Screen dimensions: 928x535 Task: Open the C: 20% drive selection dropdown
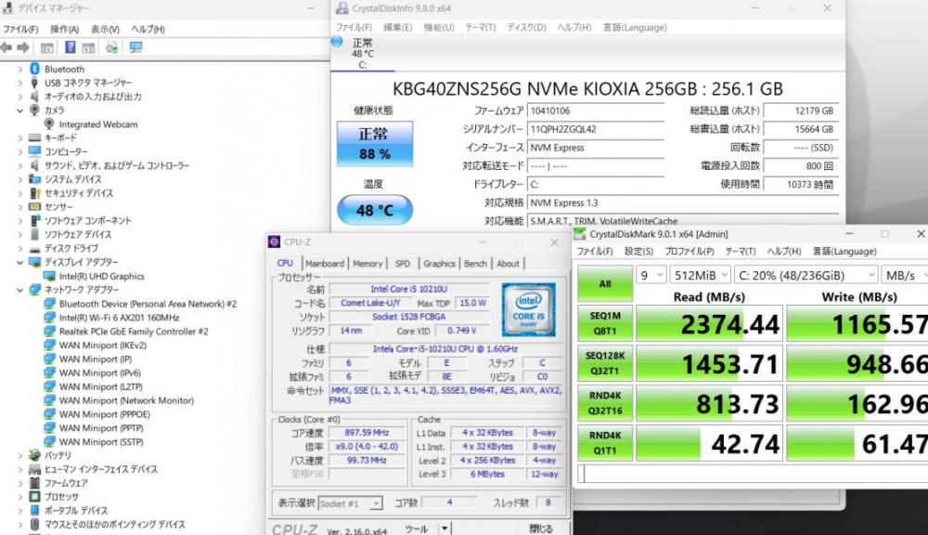[804, 275]
